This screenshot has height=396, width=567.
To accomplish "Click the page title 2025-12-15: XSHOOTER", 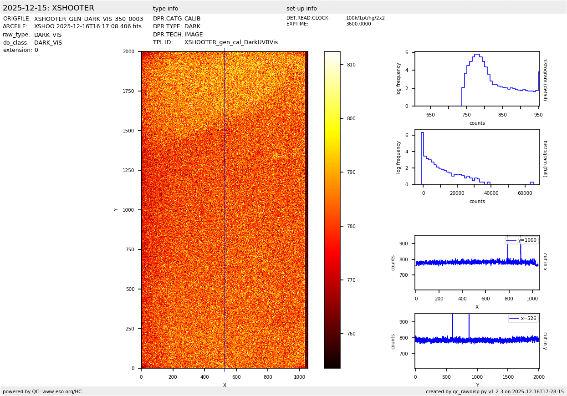I will point(48,8).
